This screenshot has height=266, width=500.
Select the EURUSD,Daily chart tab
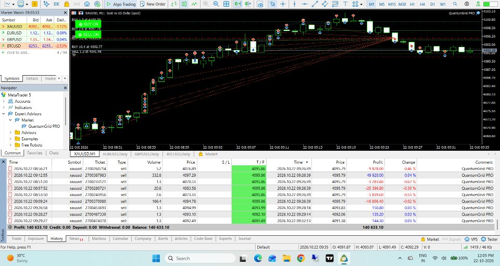click(115, 154)
